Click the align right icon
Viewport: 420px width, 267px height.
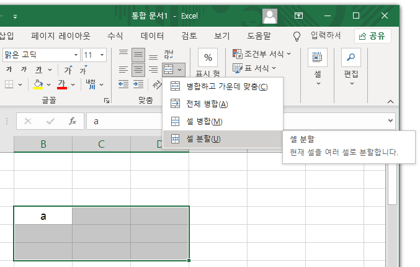pyautogui.click(x=153, y=70)
